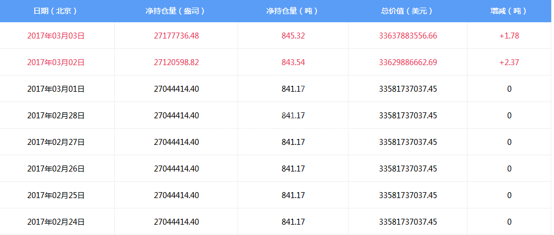Screen dimensions: 554x235
Task: Click 27044414.40 in the 02月25日 row
Action: [176, 195]
